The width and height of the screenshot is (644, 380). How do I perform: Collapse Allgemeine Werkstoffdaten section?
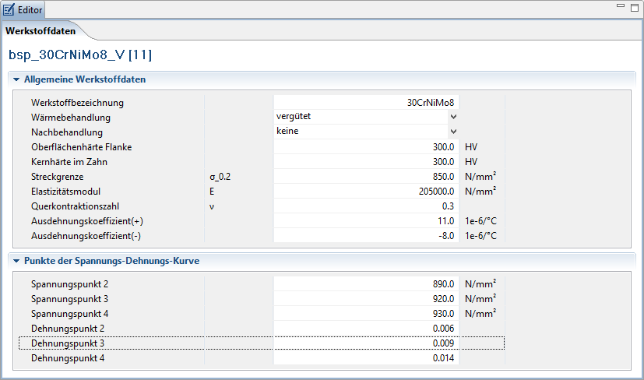tap(16, 79)
